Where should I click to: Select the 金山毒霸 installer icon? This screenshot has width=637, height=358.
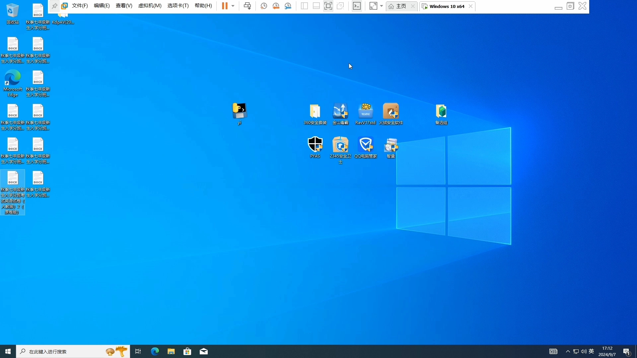tap(340, 114)
